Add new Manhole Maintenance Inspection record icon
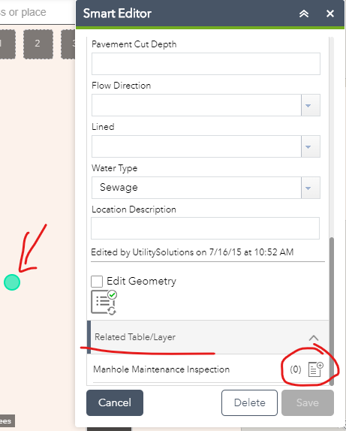The height and width of the screenshot is (431, 346). tap(316, 369)
